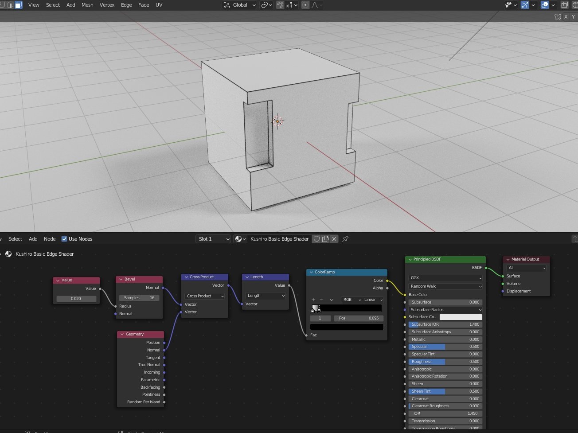The height and width of the screenshot is (433, 578).
Task: Remove the active ColorRamp stop
Action: (x=321, y=300)
